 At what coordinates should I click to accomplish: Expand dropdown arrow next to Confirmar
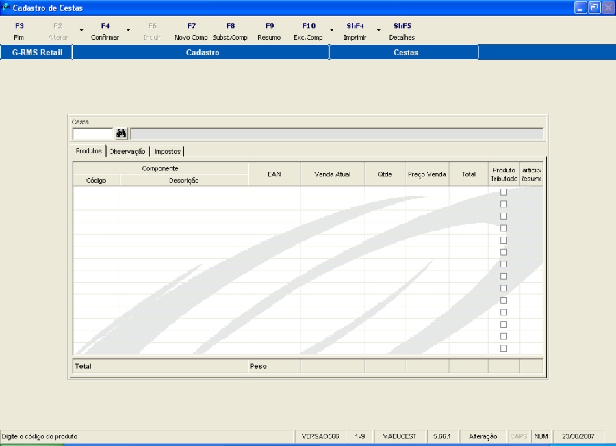128,30
